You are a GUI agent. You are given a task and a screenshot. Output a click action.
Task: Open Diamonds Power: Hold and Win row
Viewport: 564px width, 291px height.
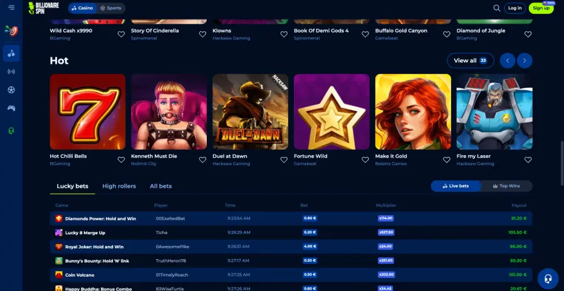pos(291,218)
